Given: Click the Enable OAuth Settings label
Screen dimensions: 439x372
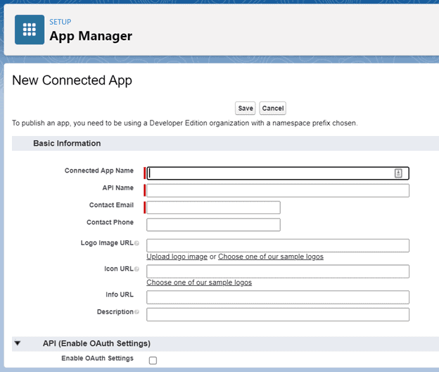Looking at the screenshot, I should tap(97, 359).
